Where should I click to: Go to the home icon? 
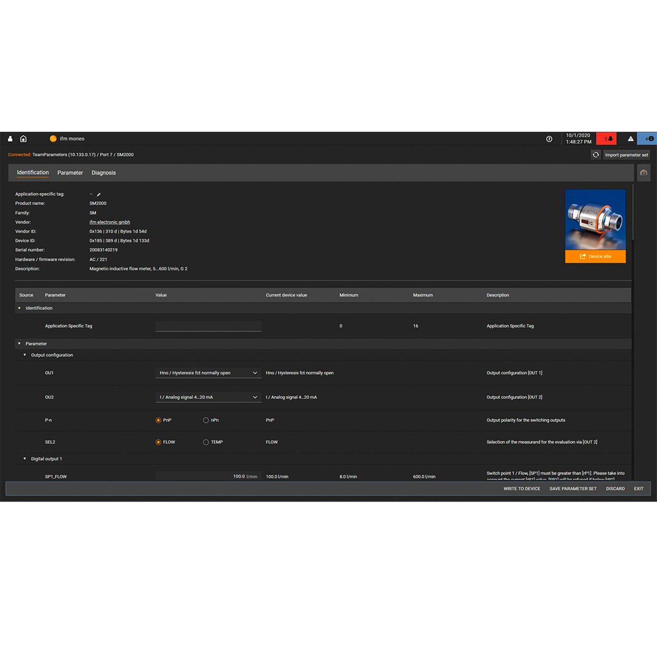24,139
